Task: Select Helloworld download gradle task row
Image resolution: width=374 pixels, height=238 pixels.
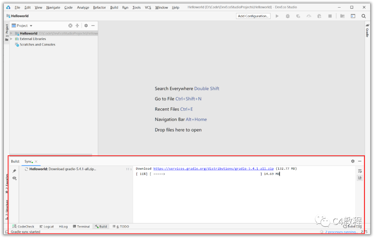Action: [76, 169]
